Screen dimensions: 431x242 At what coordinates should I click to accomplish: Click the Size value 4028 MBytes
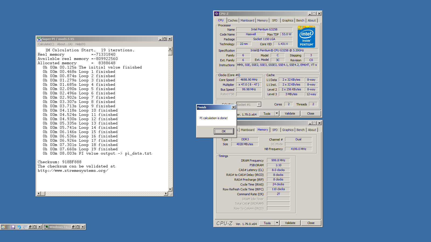coord(245,144)
